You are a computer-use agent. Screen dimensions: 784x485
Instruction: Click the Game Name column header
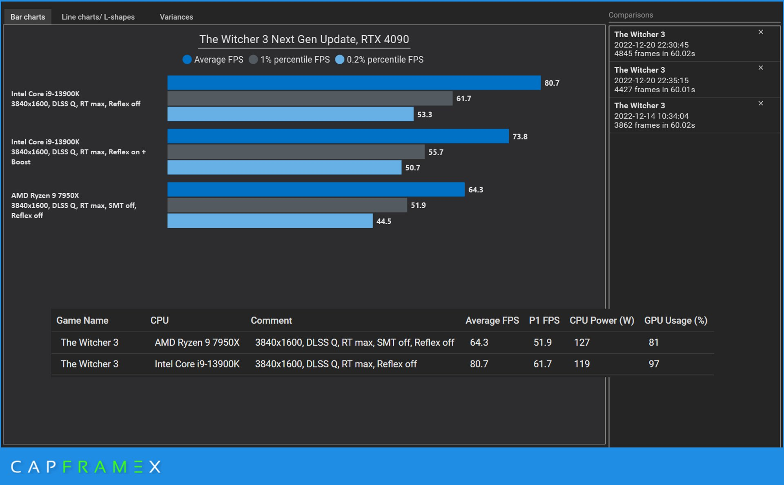(82, 320)
